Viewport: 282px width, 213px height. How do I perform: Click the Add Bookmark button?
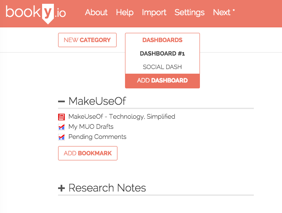[88, 153]
